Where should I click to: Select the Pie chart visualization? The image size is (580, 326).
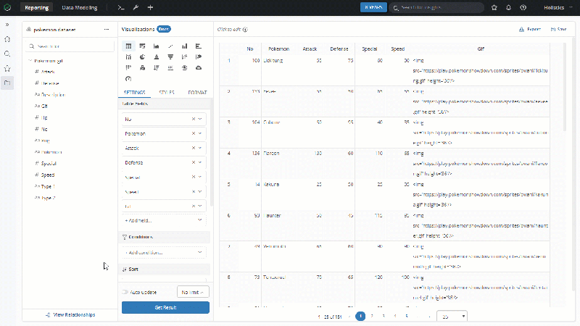click(x=142, y=57)
